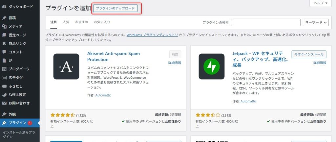
Task: Switch to the 注目 tab
Action: pyautogui.click(x=53, y=22)
